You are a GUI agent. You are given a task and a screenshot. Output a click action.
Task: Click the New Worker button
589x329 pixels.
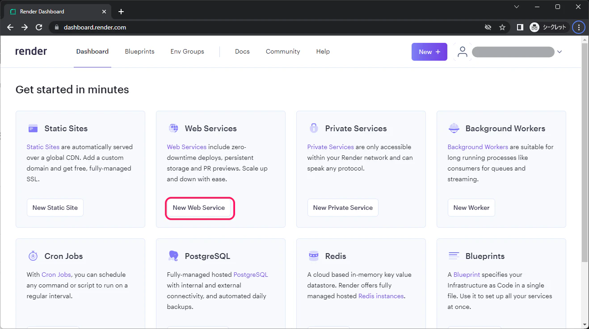pyautogui.click(x=471, y=208)
